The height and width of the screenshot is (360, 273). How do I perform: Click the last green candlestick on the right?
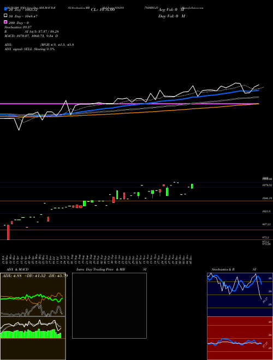click(192, 186)
